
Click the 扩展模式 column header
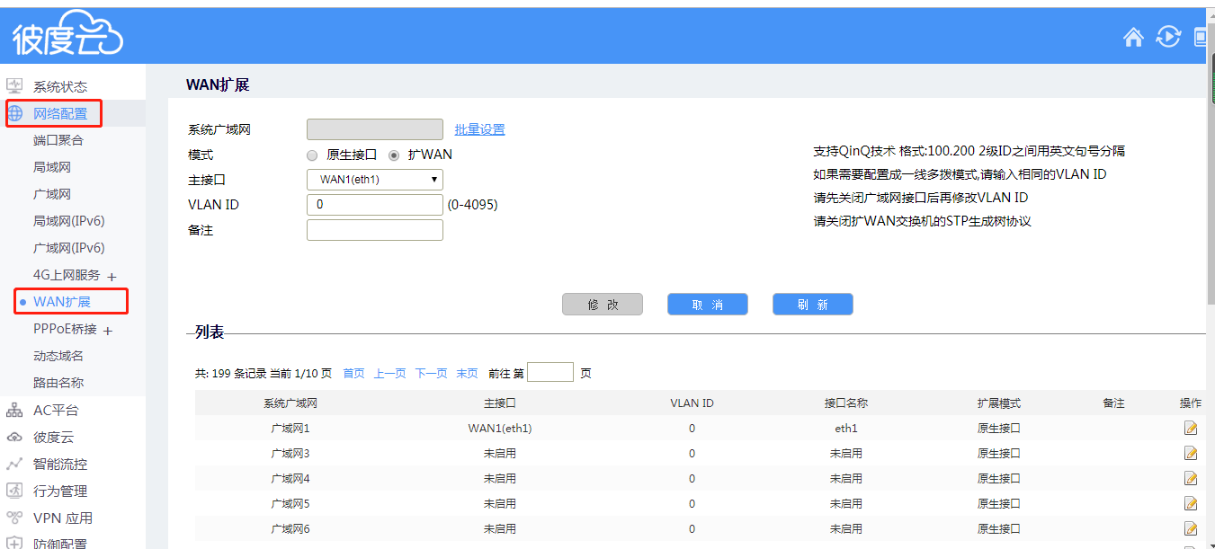tap(999, 403)
